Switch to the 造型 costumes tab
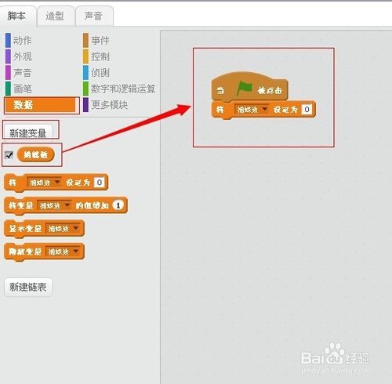Image resolution: width=392 pixels, height=384 pixels. [56, 16]
